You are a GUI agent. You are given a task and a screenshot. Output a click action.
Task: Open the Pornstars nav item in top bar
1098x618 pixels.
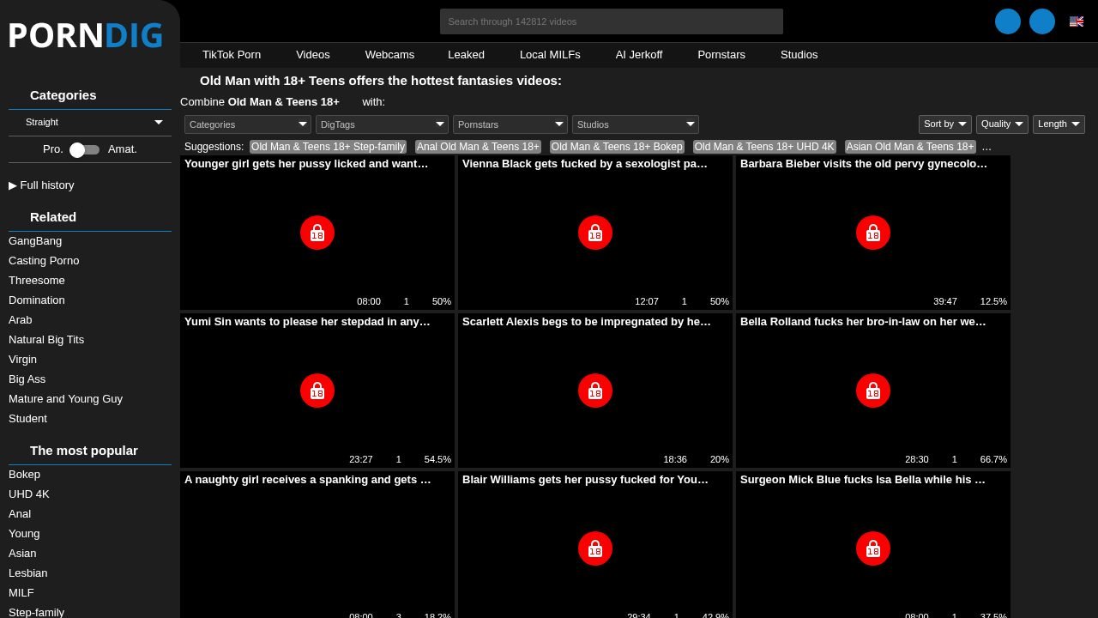721,55
